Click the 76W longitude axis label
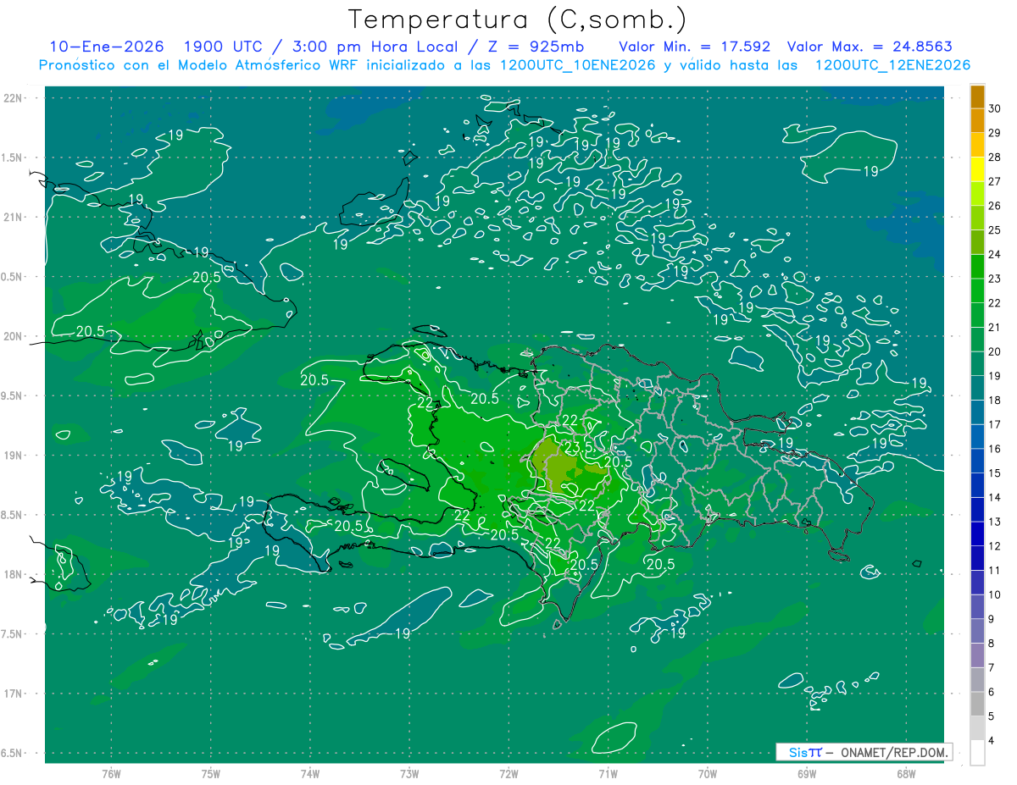This screenshot has height=785, width=1017. tap(111, 773)
